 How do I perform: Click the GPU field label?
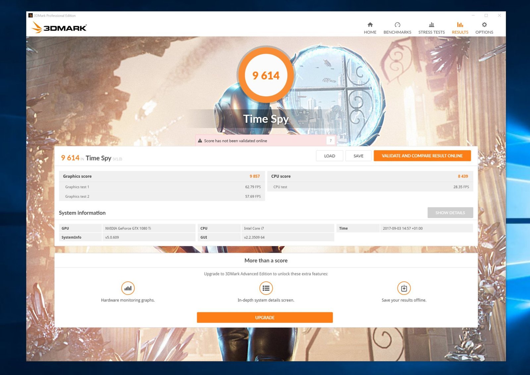click(65, 228)
